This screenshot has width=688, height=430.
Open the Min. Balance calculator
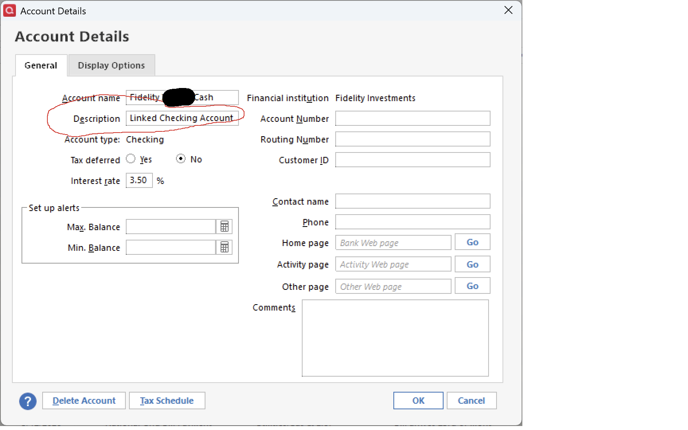pyautogui.click(x=225, y=247)
